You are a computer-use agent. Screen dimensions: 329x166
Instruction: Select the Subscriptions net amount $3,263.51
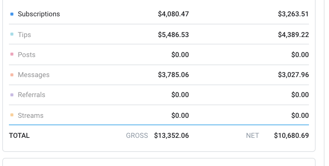[x=293, y=14]
